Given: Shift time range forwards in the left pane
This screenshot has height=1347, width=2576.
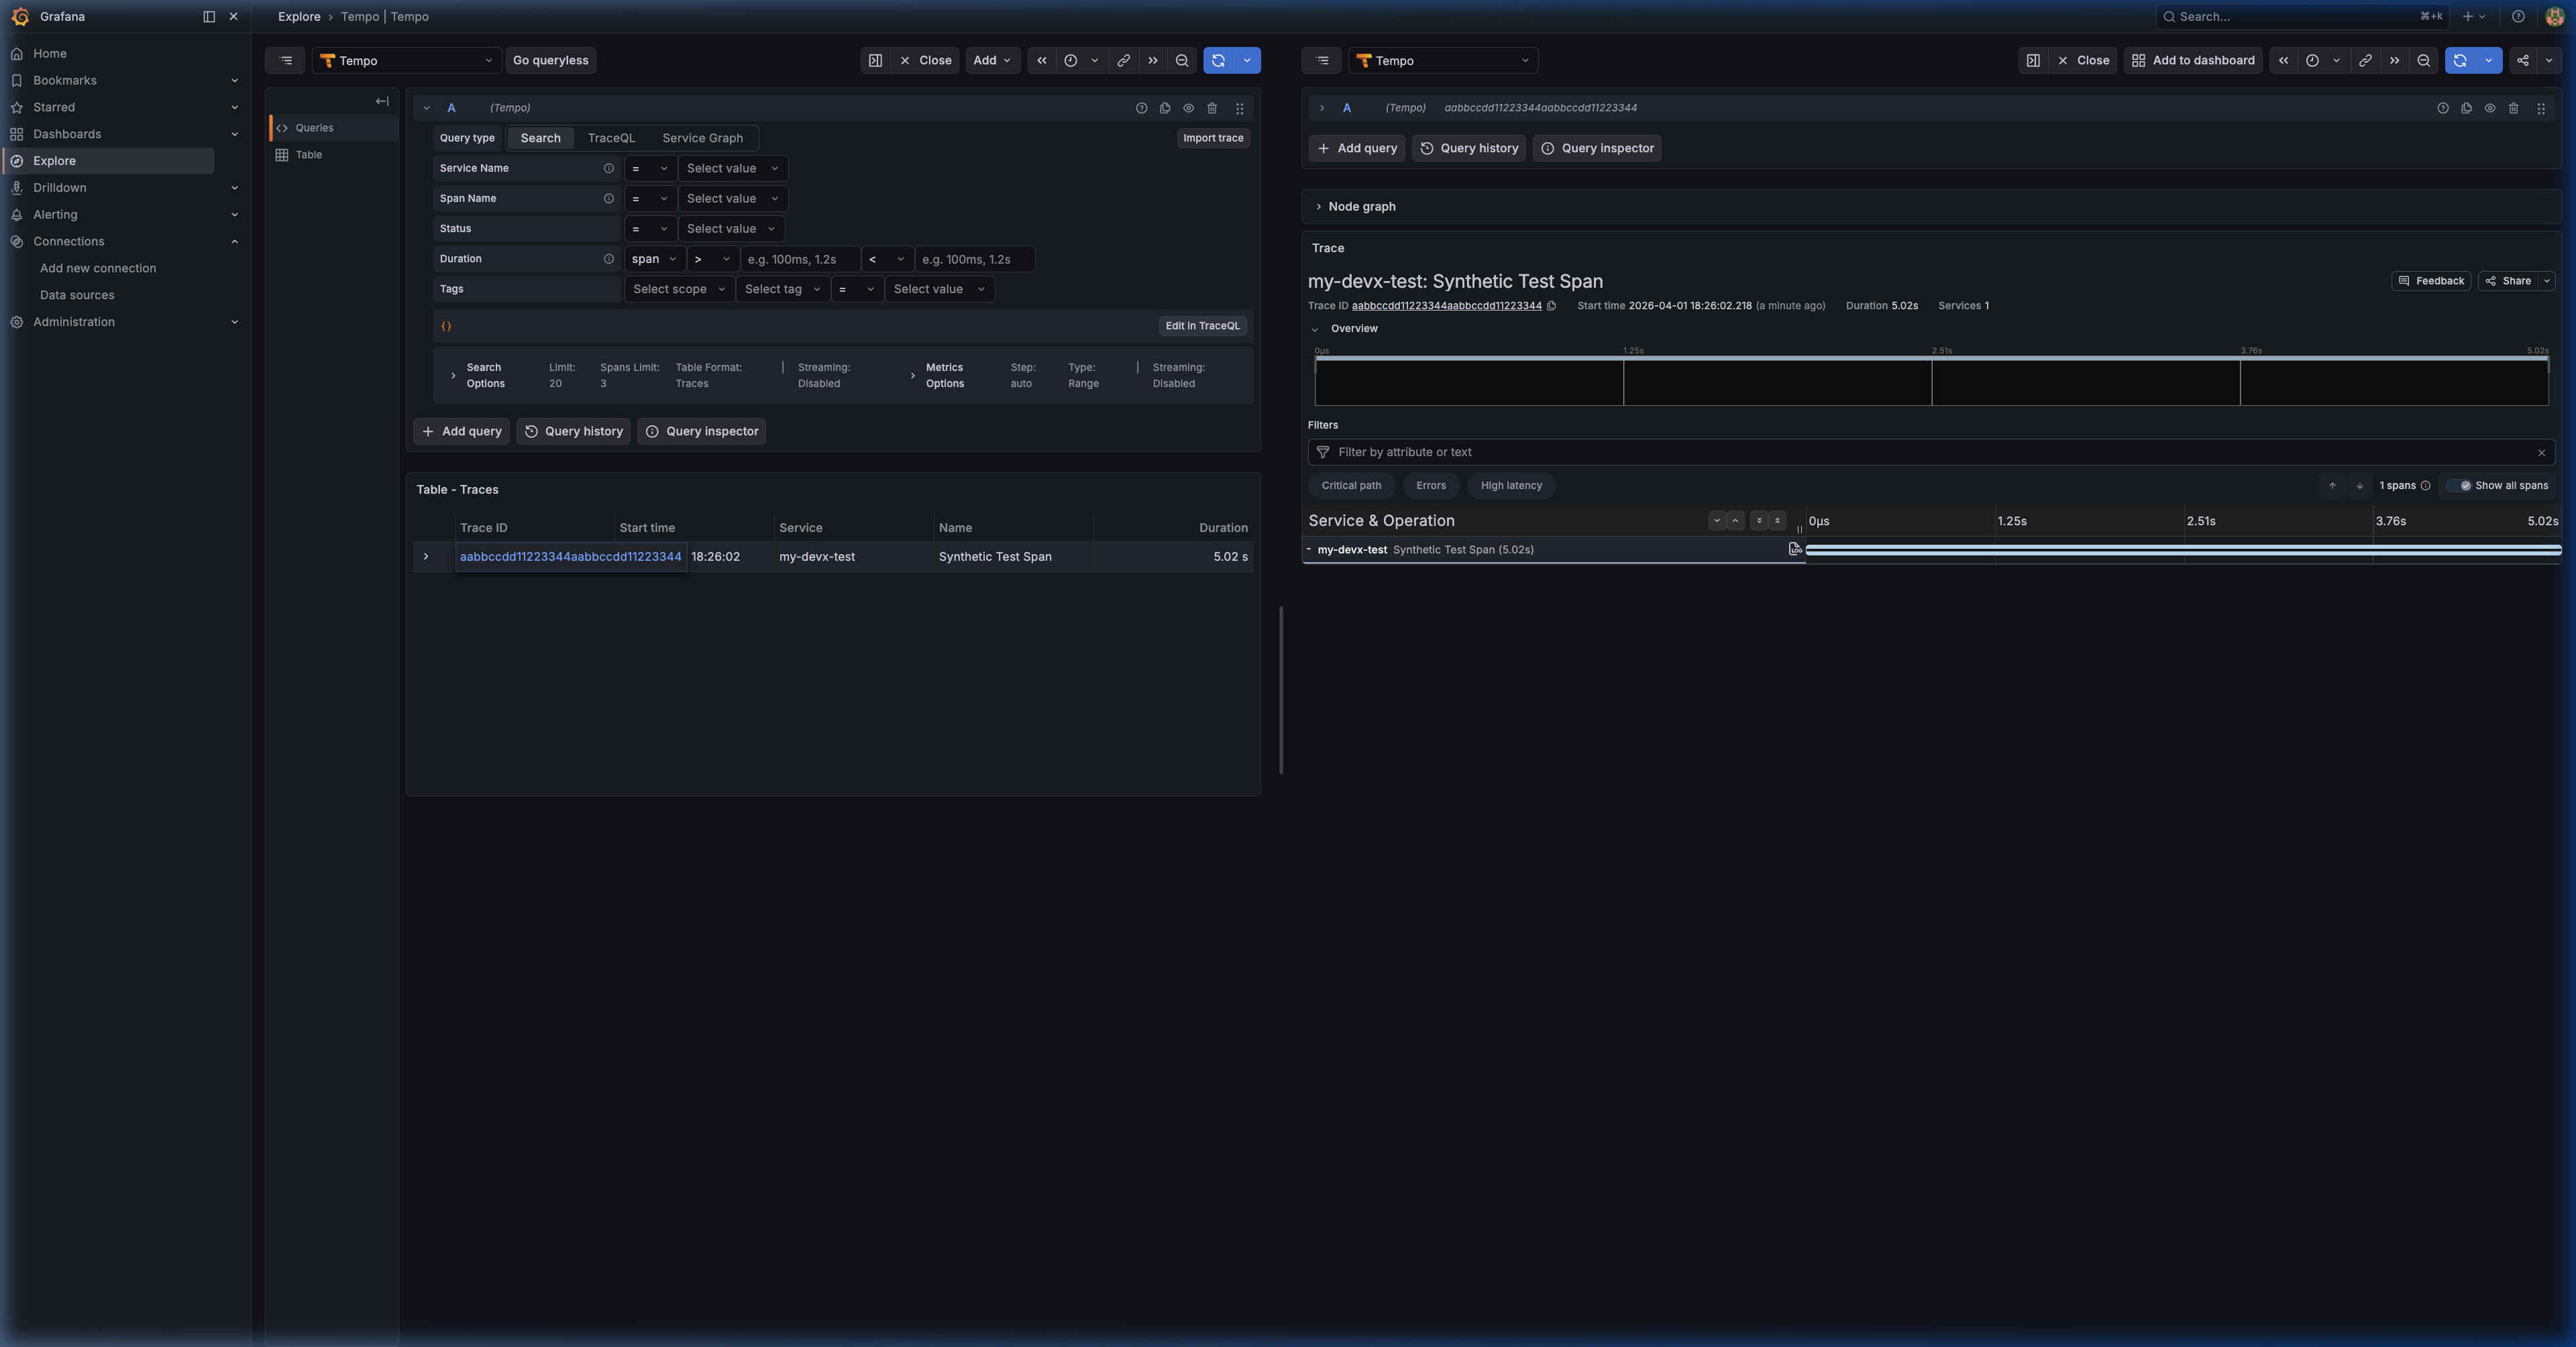Looking at the screenshot, I should [x=1153, y=60].
